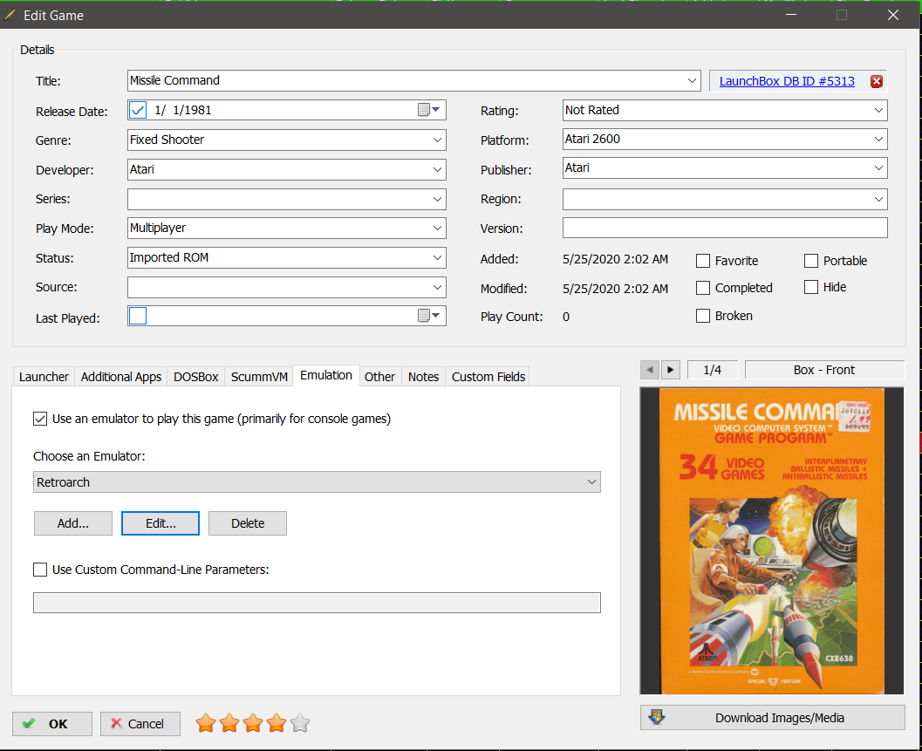
Task: Open the ScummVM tab
Action: [x=259, y=377]
